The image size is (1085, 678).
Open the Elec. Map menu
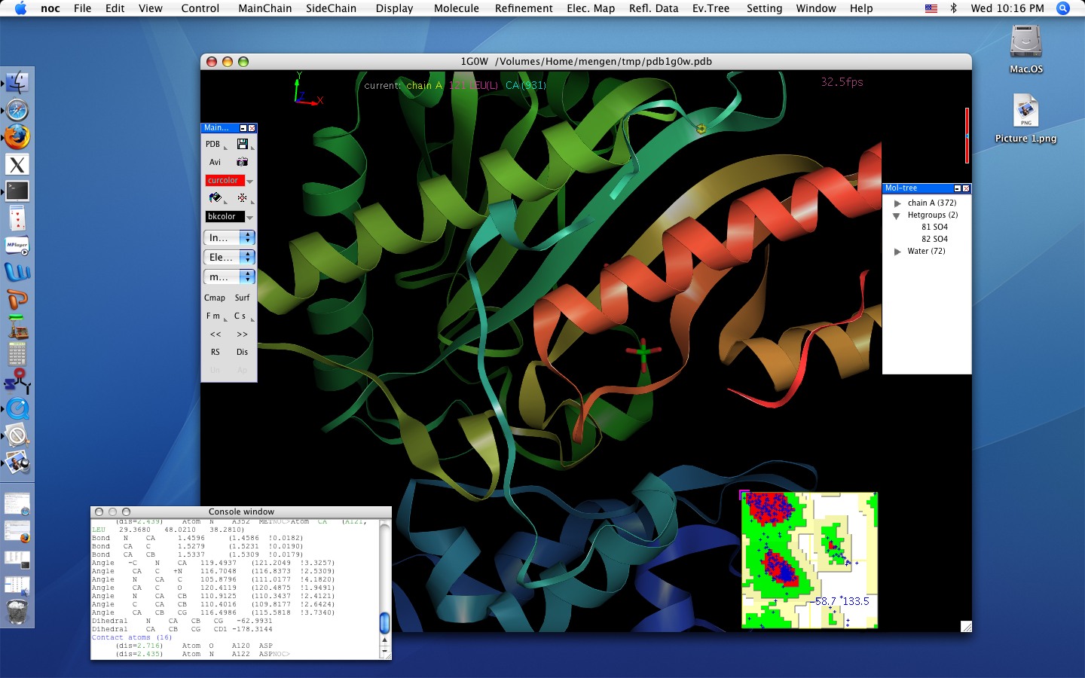coord(591,8)
